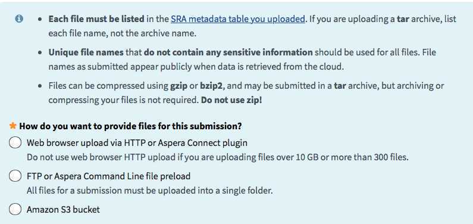
Task: Click 'do not contain any sensitive information' text
Action: 228,52
